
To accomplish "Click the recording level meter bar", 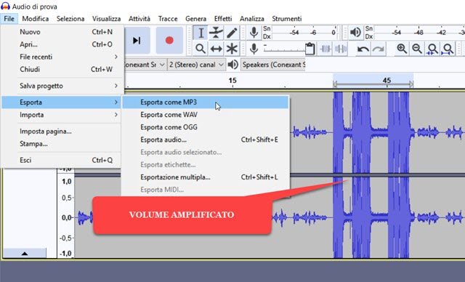I will coord(304,33).
